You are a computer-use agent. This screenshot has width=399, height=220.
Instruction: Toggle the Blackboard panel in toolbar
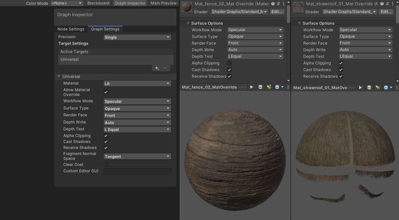click(x=98, y=3)
